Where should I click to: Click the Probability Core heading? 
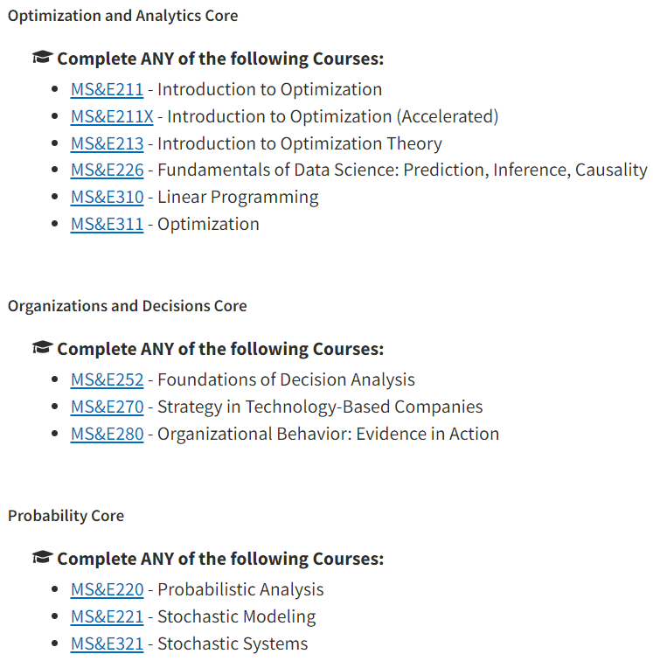[x=66, y=516]
